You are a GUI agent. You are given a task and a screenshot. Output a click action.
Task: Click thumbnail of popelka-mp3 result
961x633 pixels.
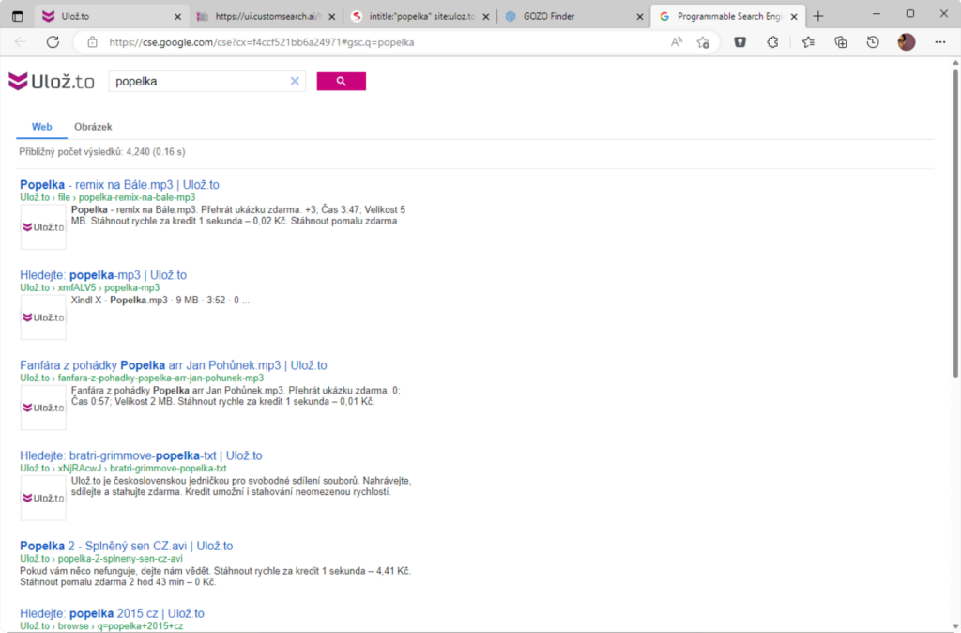[x=43, y=317]
